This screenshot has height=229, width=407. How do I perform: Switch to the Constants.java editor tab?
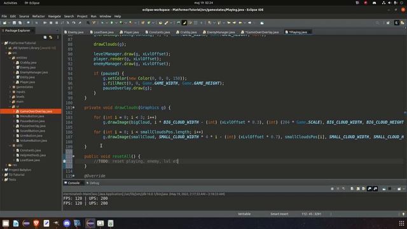pyautogui.click(x=158, y=32)
